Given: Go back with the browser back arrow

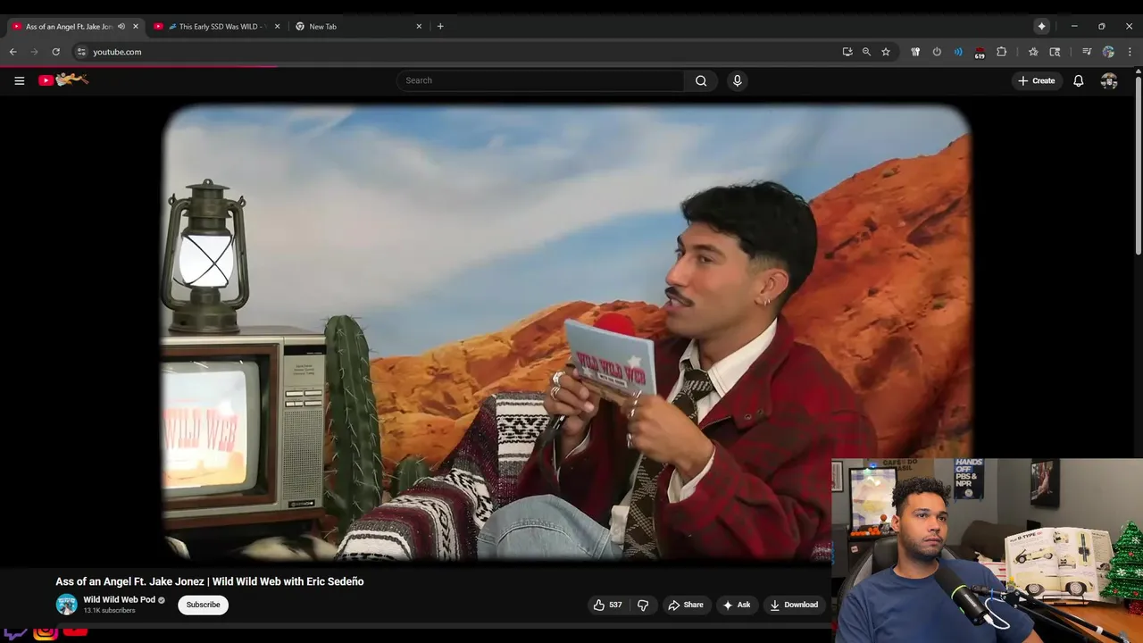Looking at the screenshot, I should coord(13,52).
